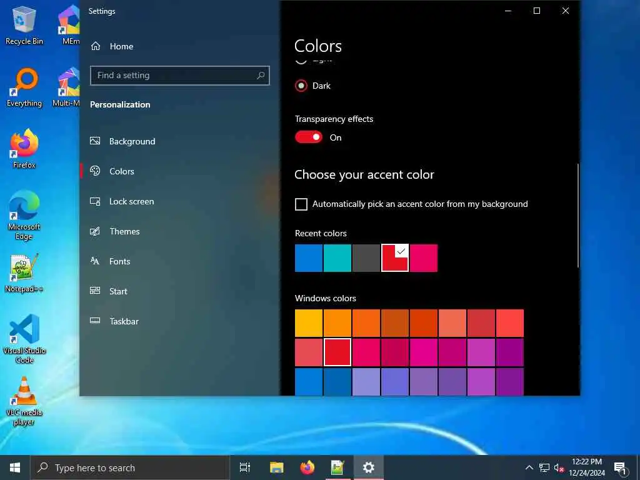The height and width of the screenshot is (480, 640).
Task: Click the Colors palette icon in sidebar
Action: pos(95,171)
